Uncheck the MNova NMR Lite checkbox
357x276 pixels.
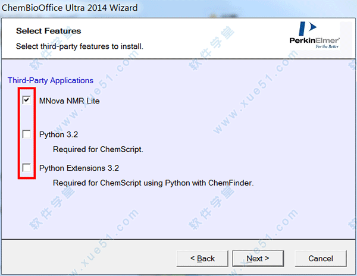coord(27,100)
